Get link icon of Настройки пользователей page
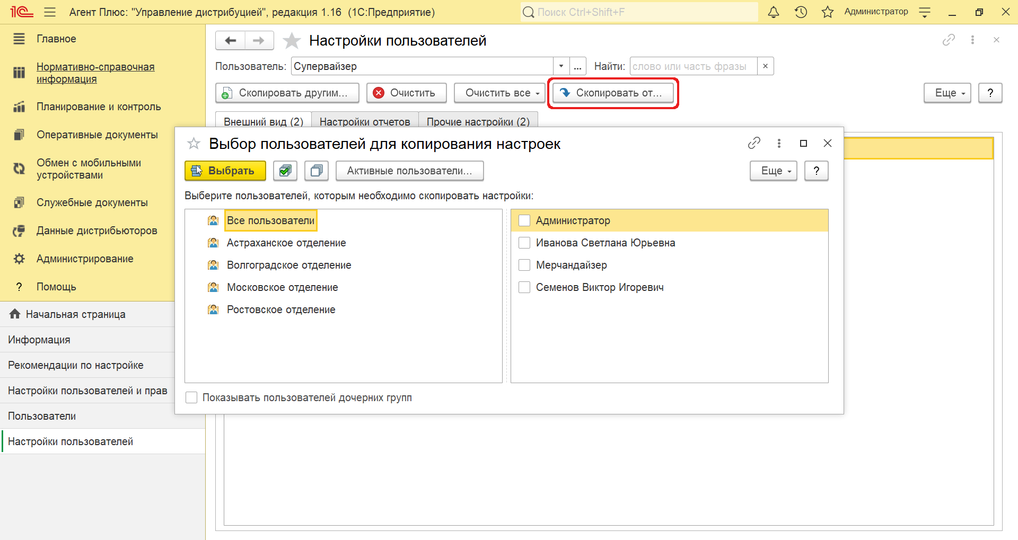 949,40
